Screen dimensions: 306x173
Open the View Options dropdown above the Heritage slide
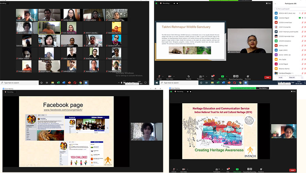click(263, 88)
